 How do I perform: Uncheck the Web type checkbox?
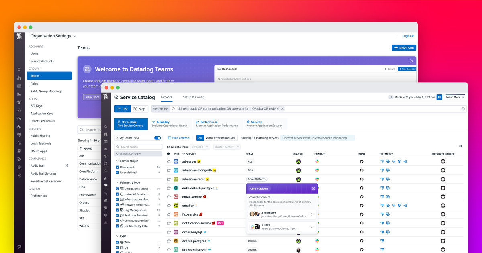pos(118,242)
